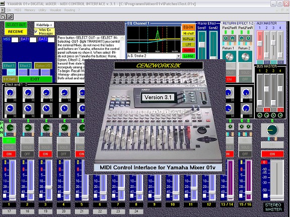Click the SELECT OUT button
The width and height of the screenshot is (290, 217).
click(16, 25)
